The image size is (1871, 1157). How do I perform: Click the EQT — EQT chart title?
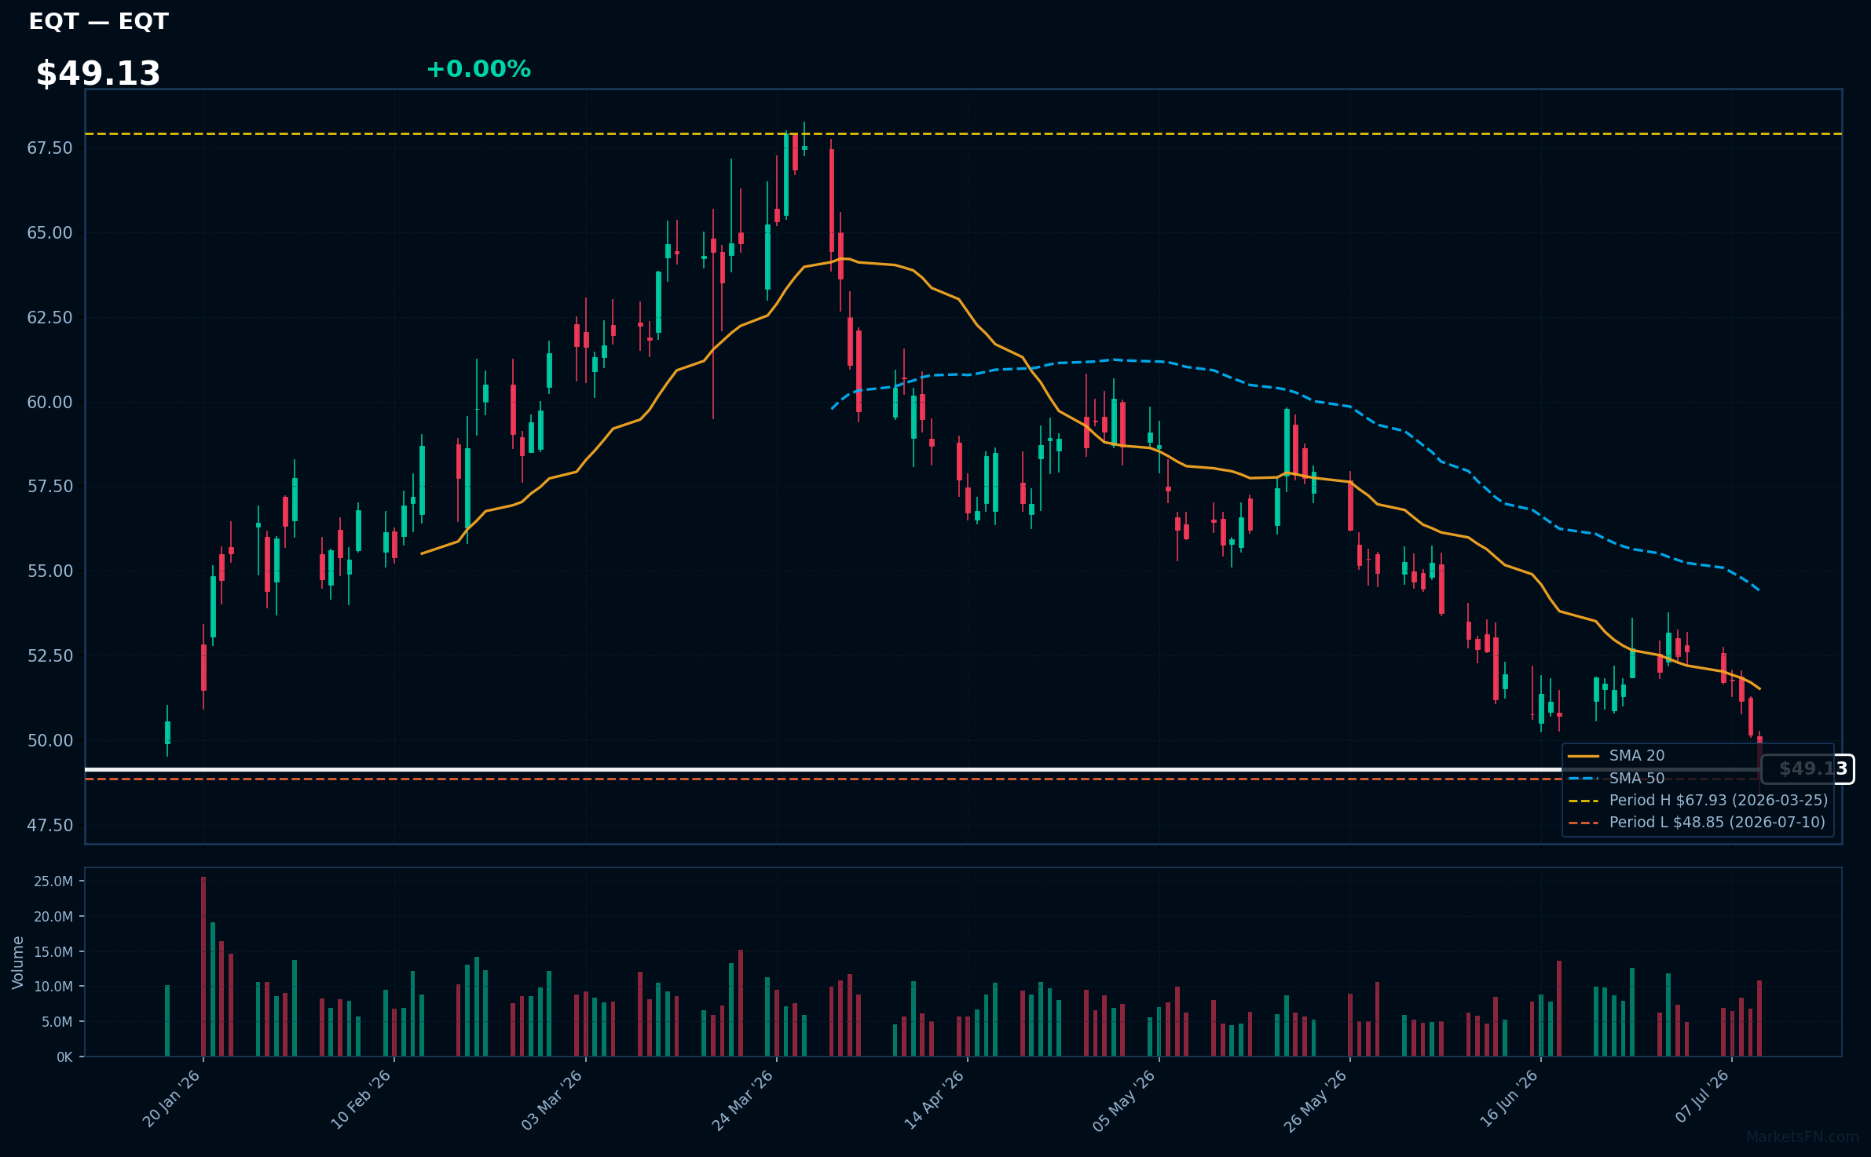(98, 21)
